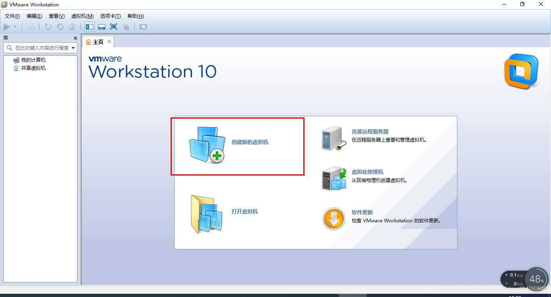Screen dimensions: 551x297
Task: Open the 文件(F) menu
Action: coord(13,16)
